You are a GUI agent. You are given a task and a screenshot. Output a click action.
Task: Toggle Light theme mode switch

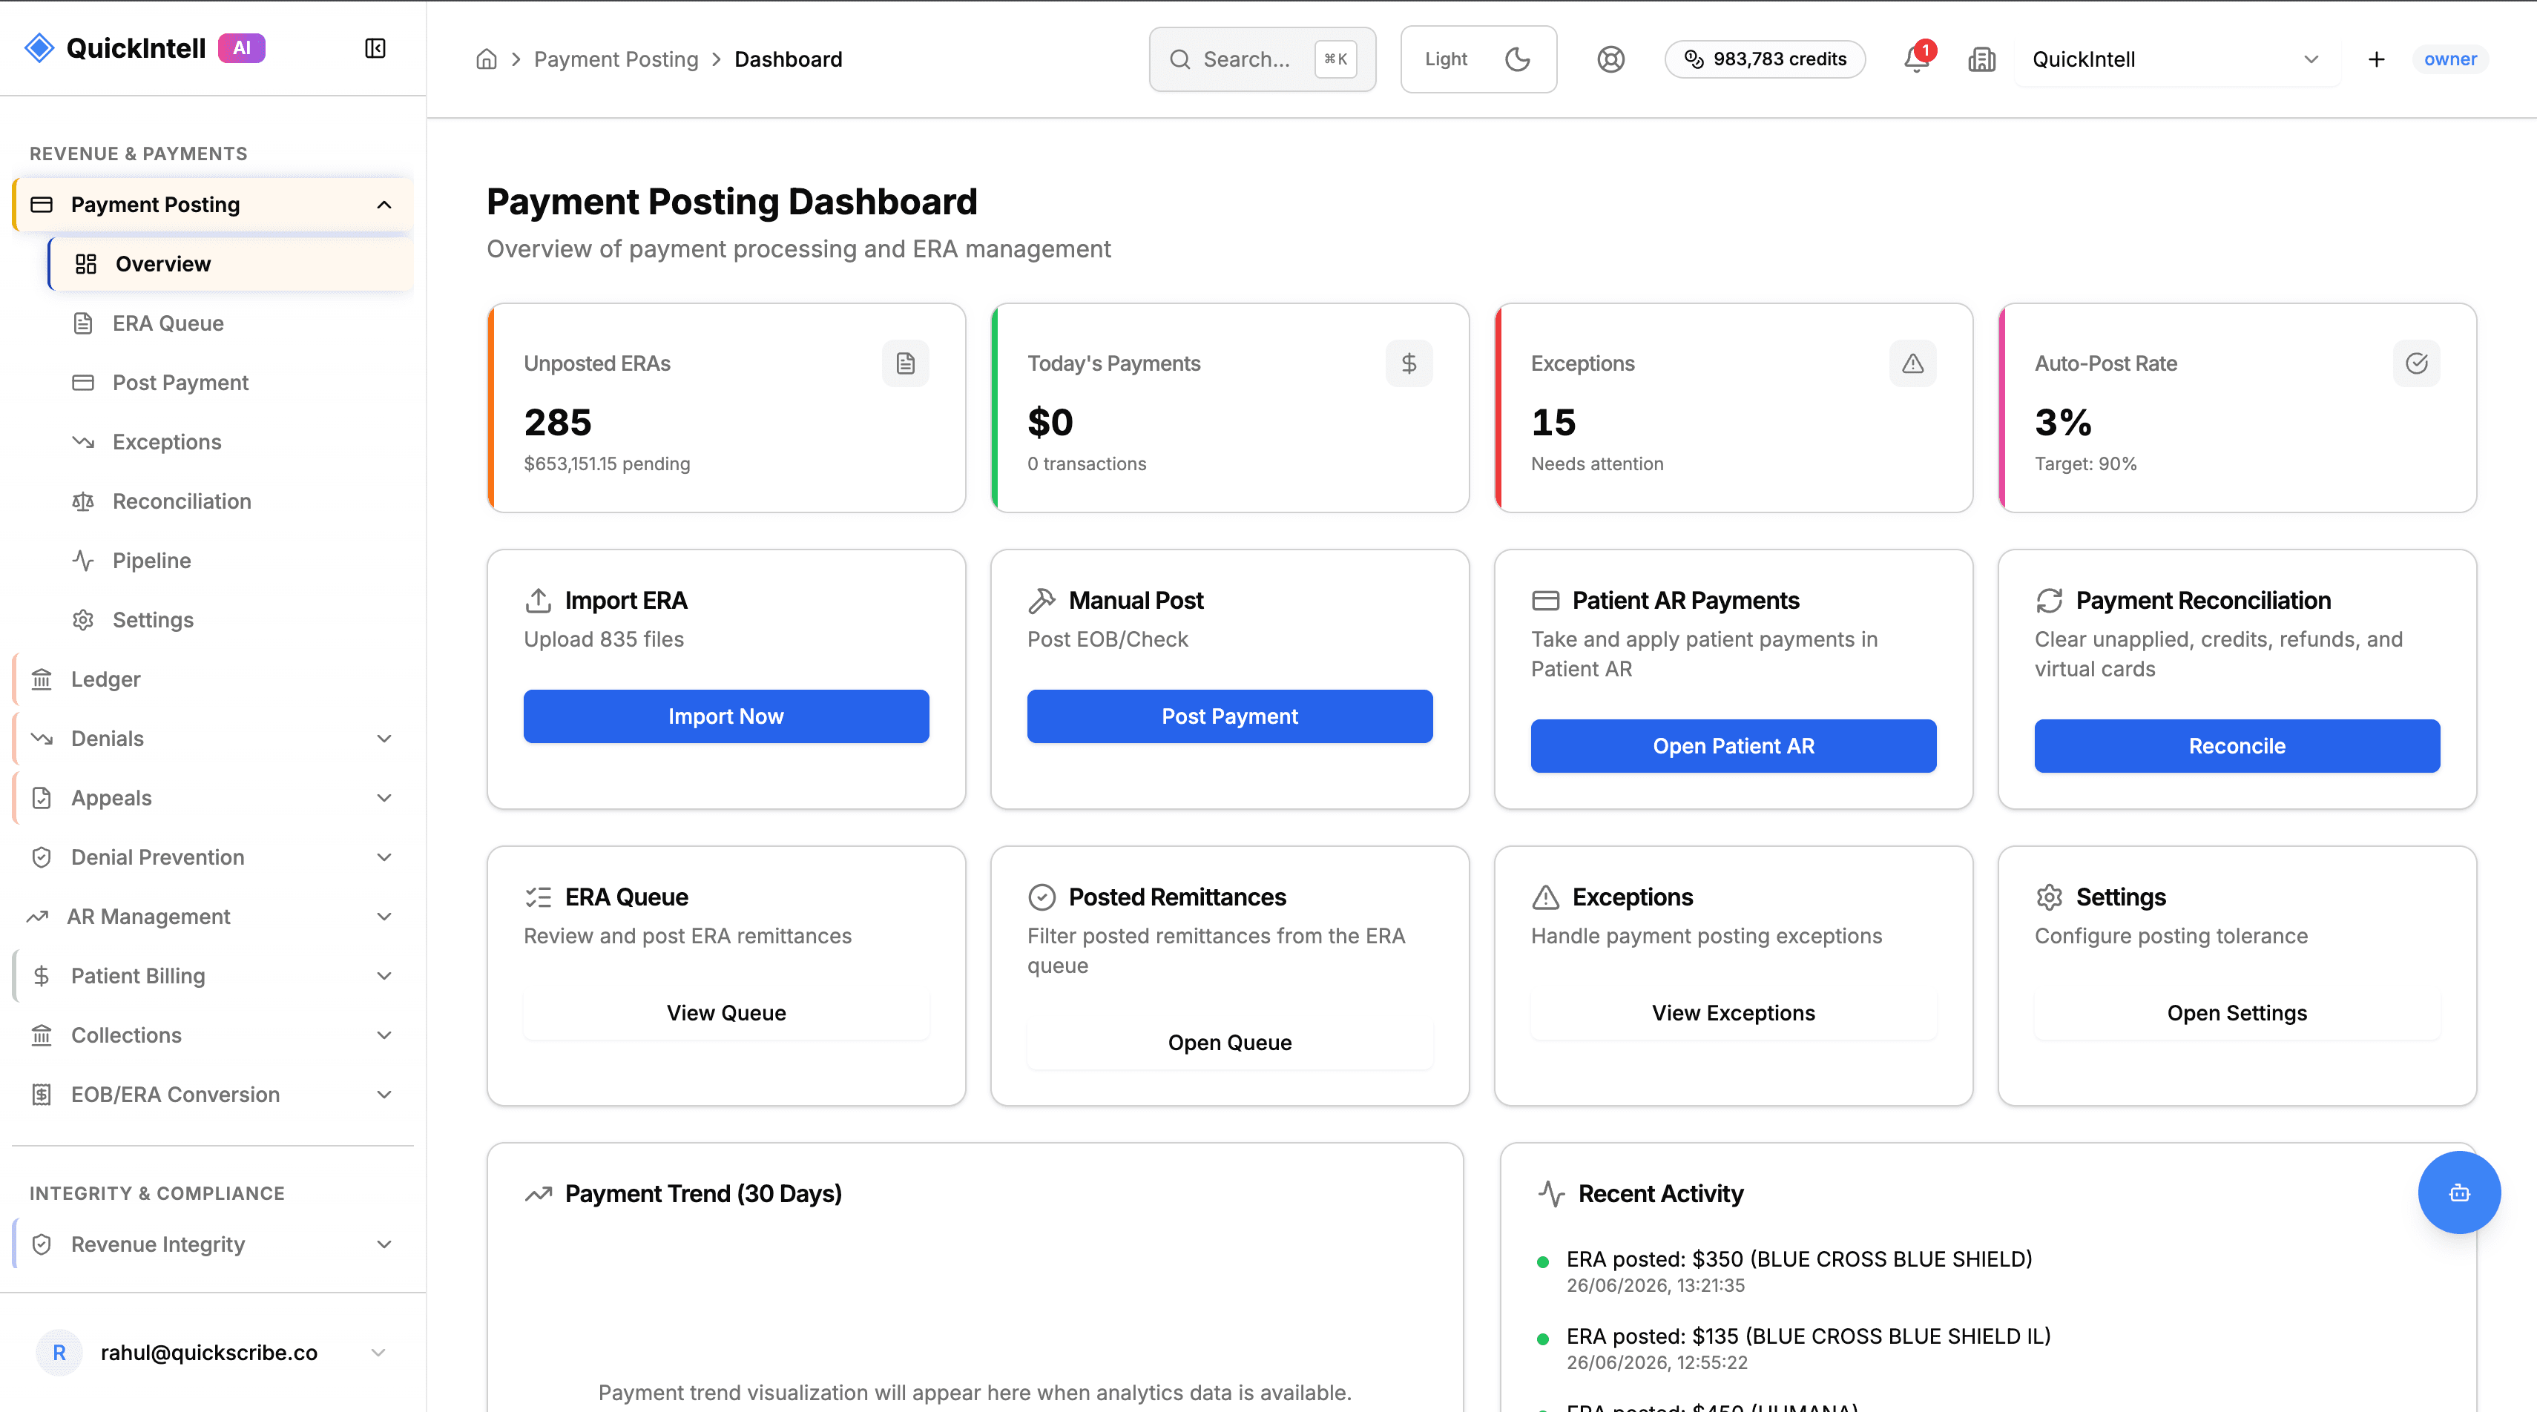[1478, 59]
